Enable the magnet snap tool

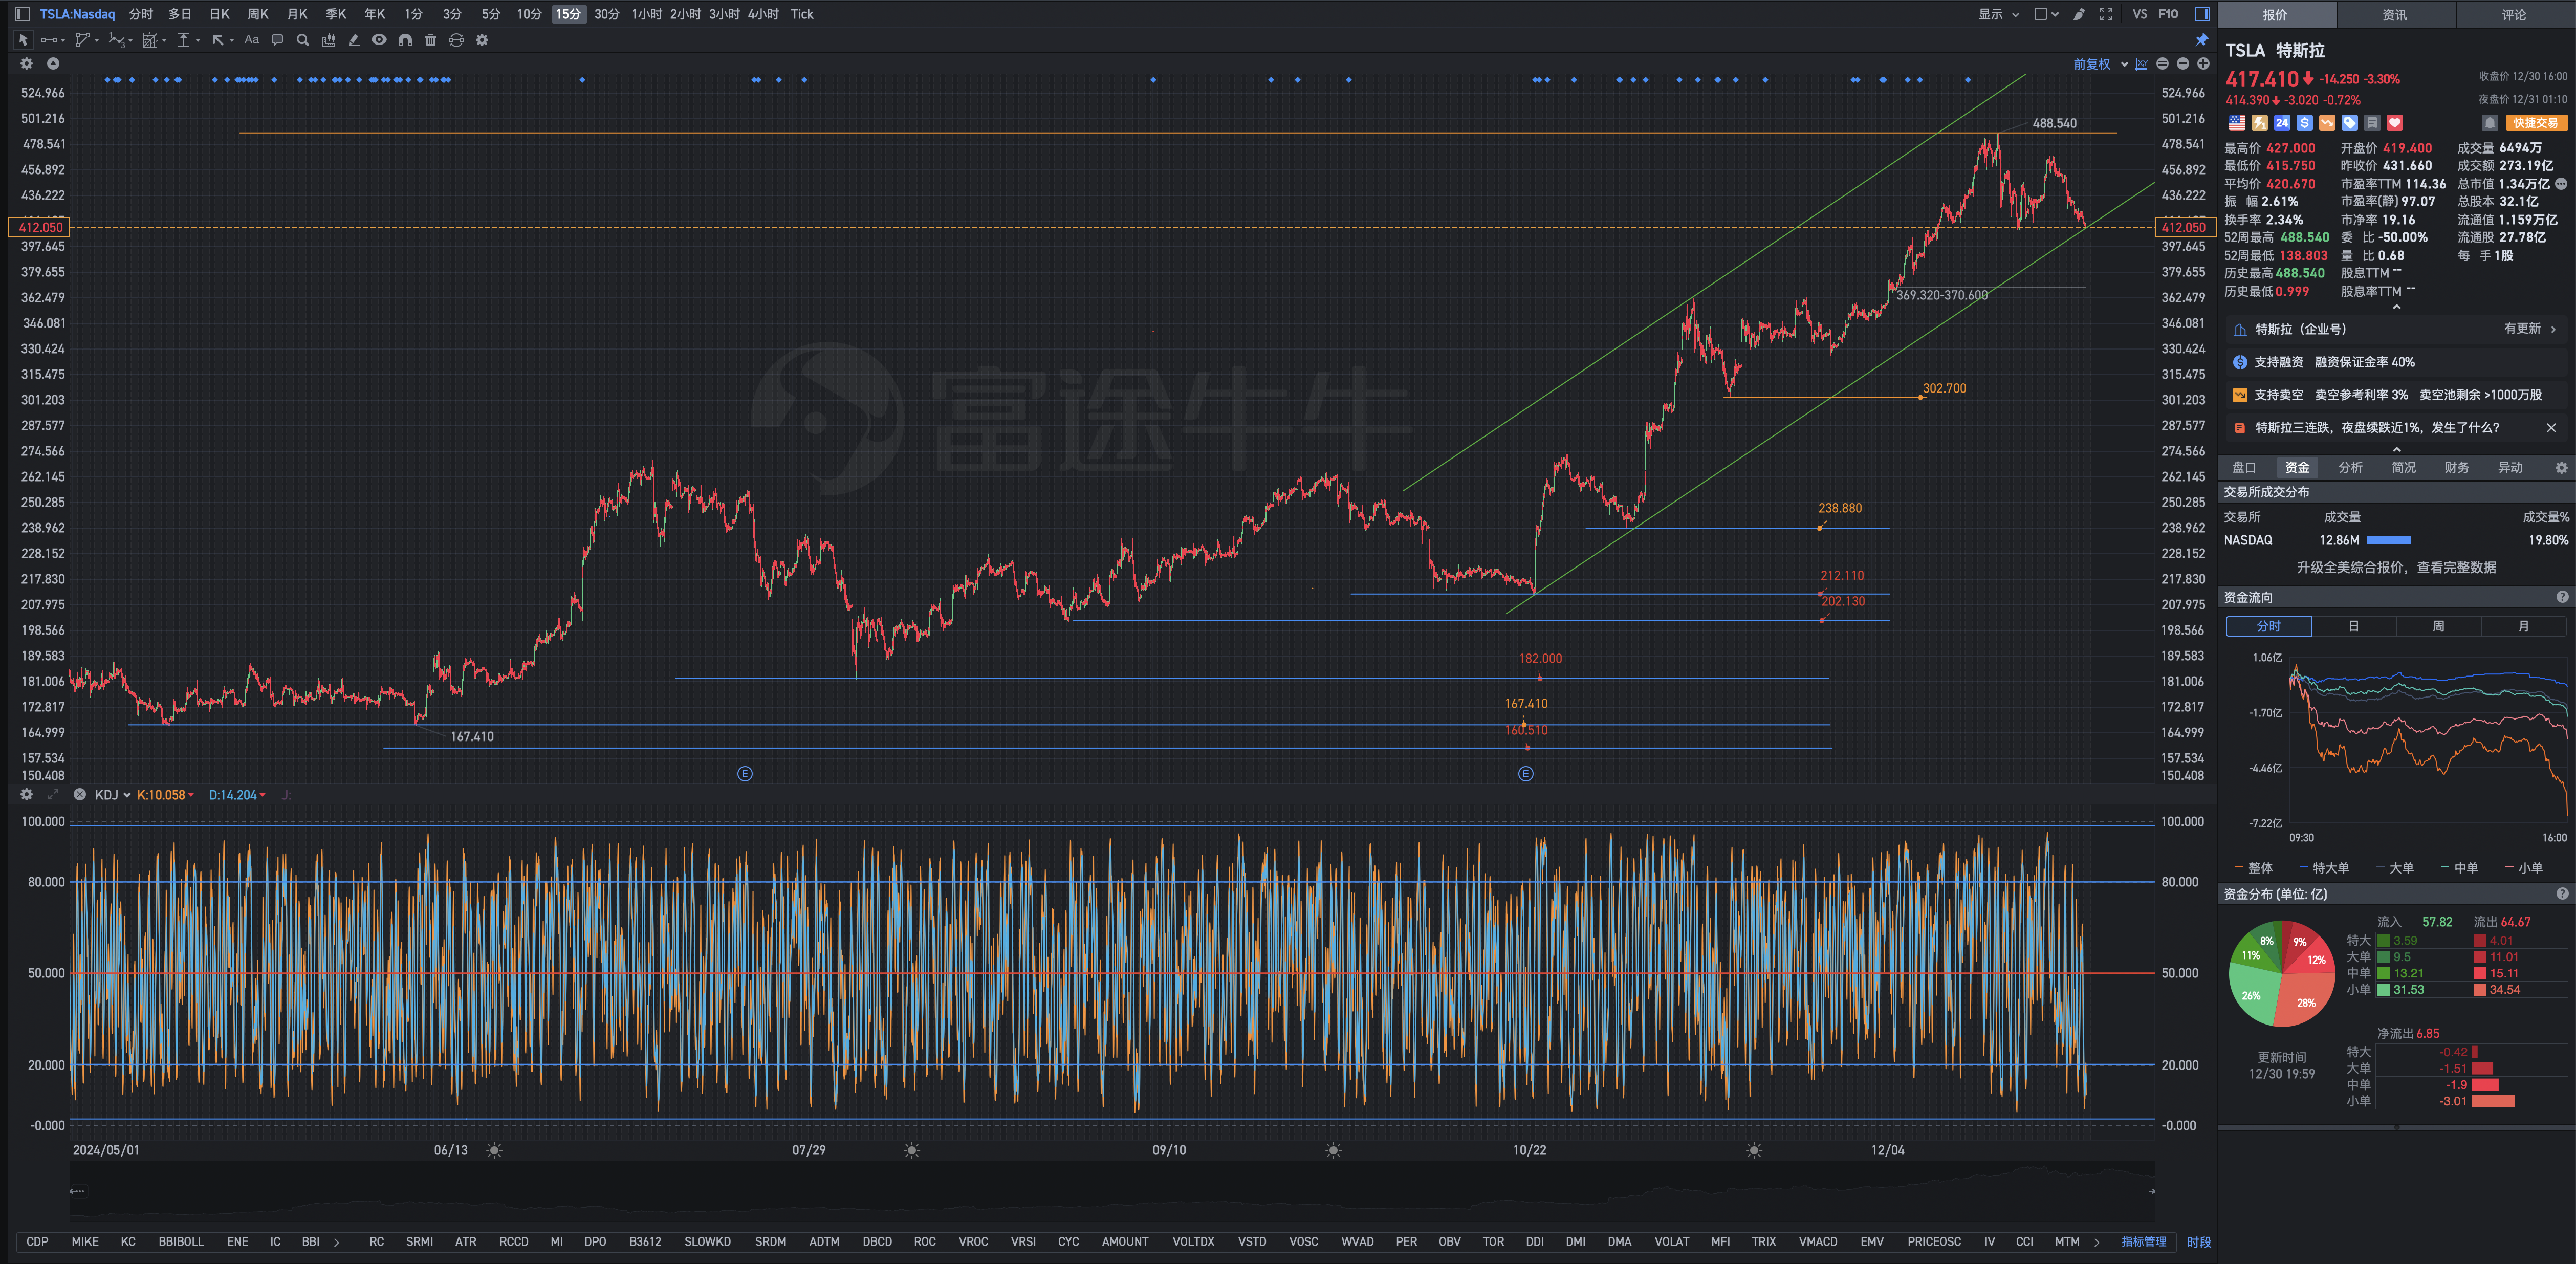pos(405,40)
